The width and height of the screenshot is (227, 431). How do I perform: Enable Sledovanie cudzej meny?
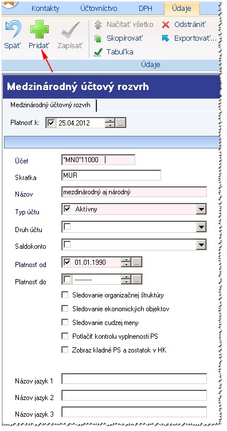[65, 322]
